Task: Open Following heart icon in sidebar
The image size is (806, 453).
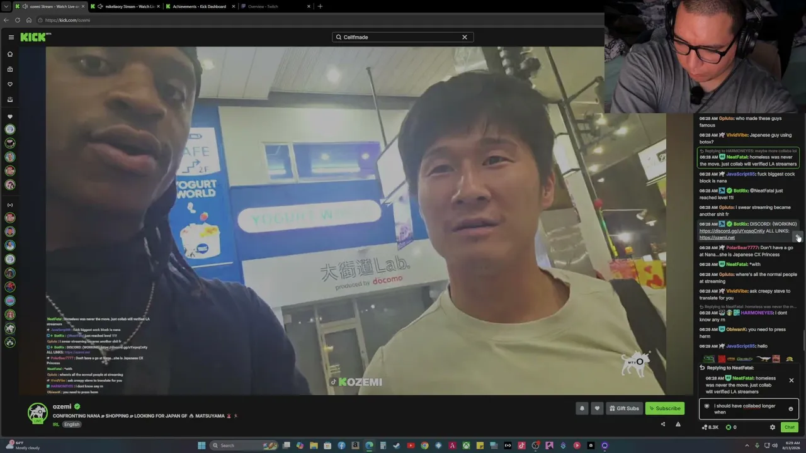Action: pos(10,84)
